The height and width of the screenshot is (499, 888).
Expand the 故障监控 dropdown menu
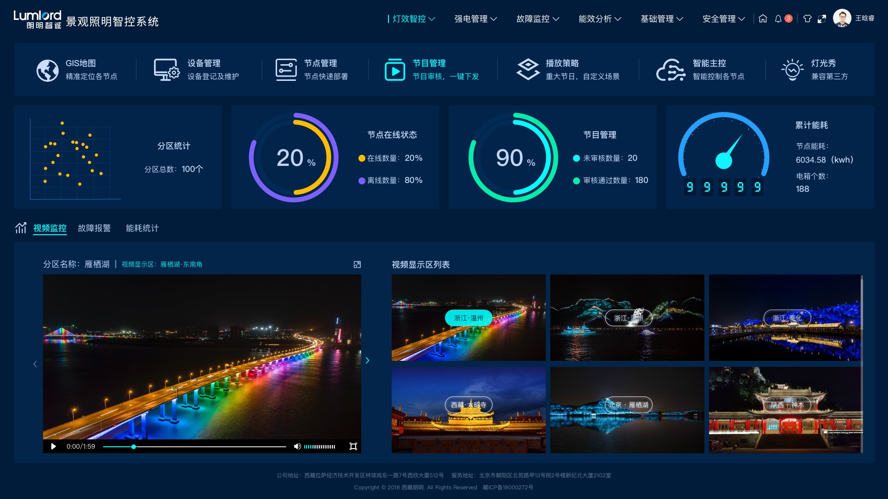pyautogui.click(x=537, y=19)
